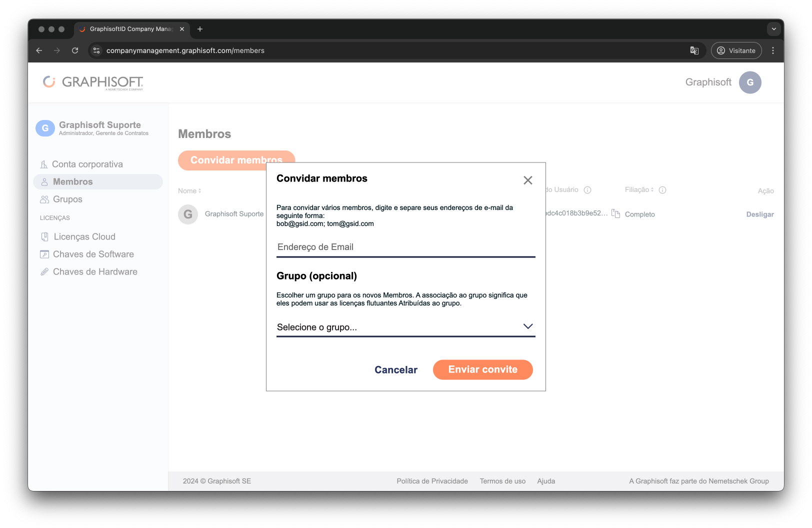
Task: Click the member row avatar G
Action: point(188,214)
